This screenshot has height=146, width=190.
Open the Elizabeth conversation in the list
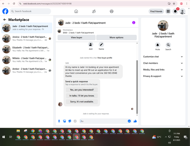coord(27,49)
